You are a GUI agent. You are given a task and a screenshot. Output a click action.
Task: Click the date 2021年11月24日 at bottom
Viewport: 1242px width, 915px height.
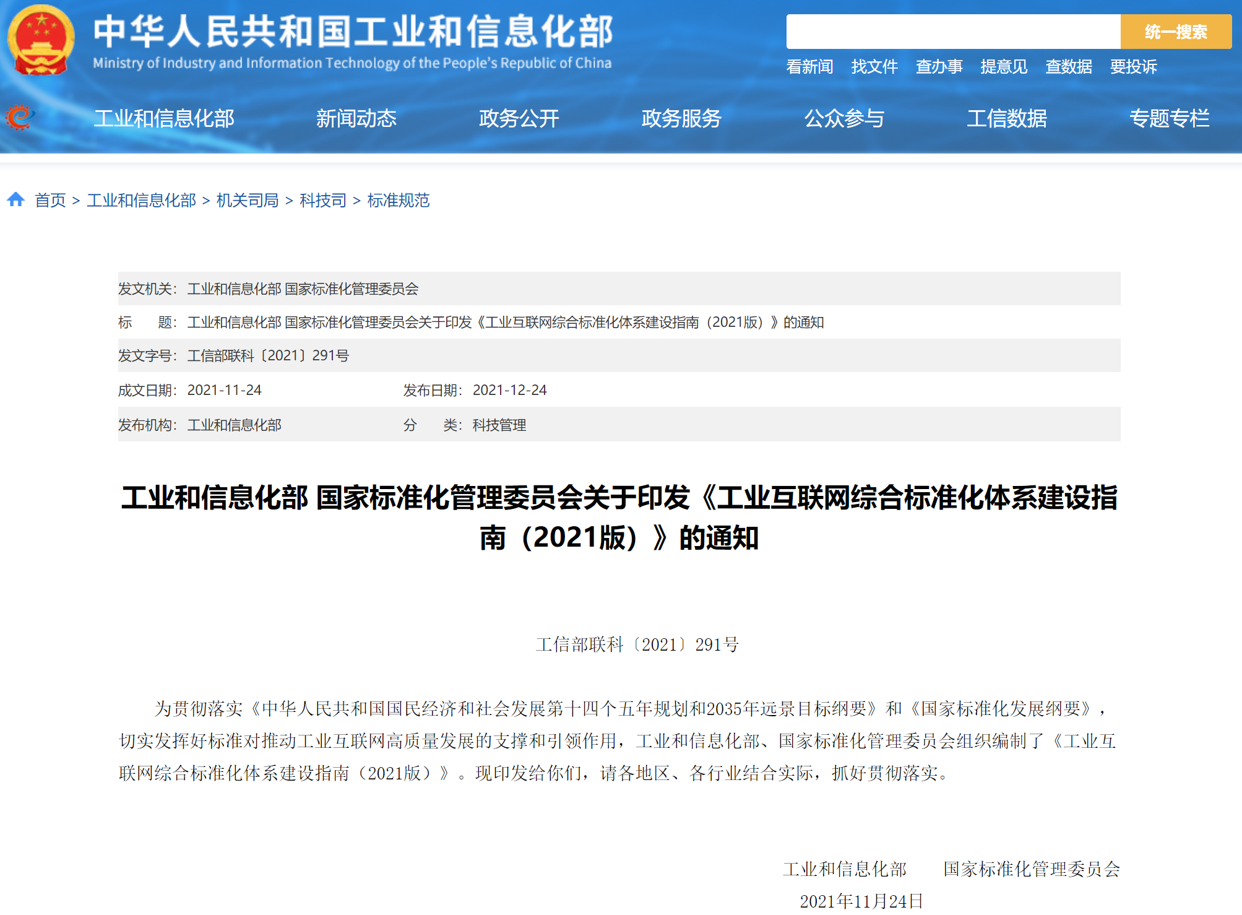tap(861, 901)
